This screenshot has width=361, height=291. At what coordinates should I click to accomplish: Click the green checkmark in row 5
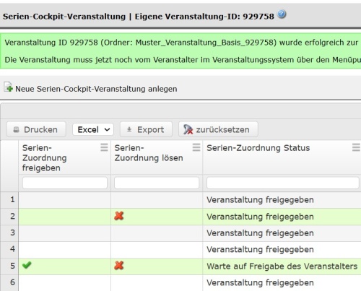(x=27, y=265)
